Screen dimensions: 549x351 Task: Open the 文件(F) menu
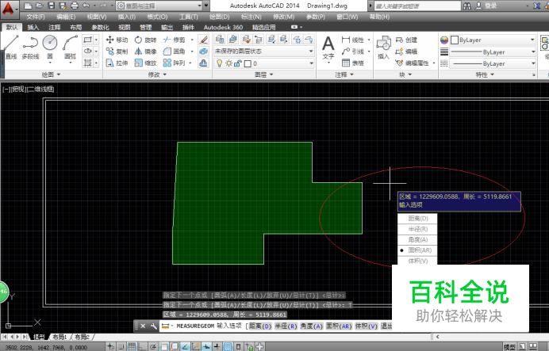(x=35, y=16)
